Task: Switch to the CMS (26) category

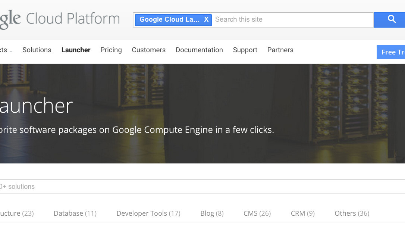Action: pos(257,213)
